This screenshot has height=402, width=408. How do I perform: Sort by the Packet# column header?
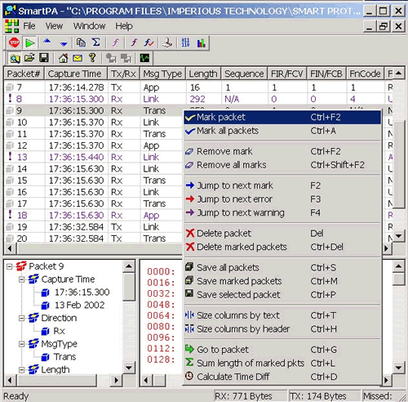point(24,74)
